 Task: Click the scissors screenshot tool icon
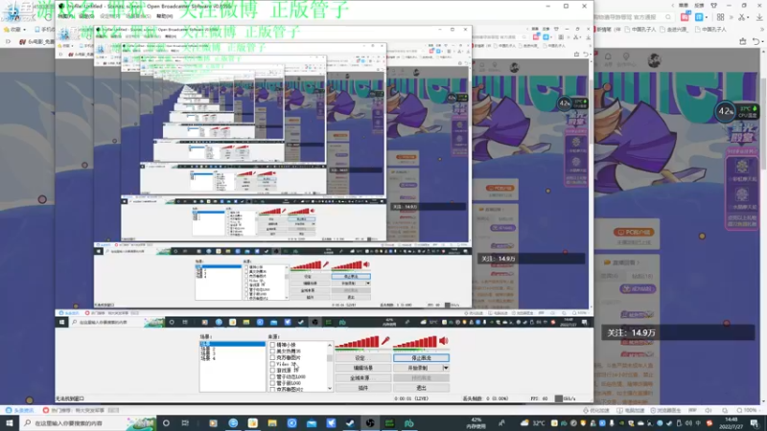742,17
